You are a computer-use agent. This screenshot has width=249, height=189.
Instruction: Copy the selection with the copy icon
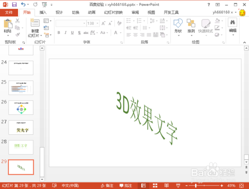[x=17, y=28]
